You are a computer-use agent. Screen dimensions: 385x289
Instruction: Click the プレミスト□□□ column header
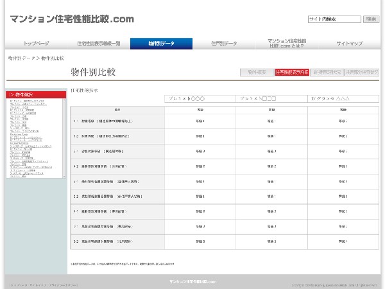[x=257, y=98]
